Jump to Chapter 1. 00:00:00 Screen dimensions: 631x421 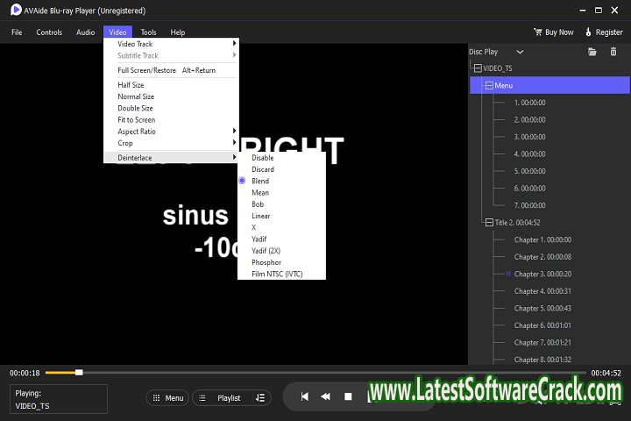tap(542, 239)
